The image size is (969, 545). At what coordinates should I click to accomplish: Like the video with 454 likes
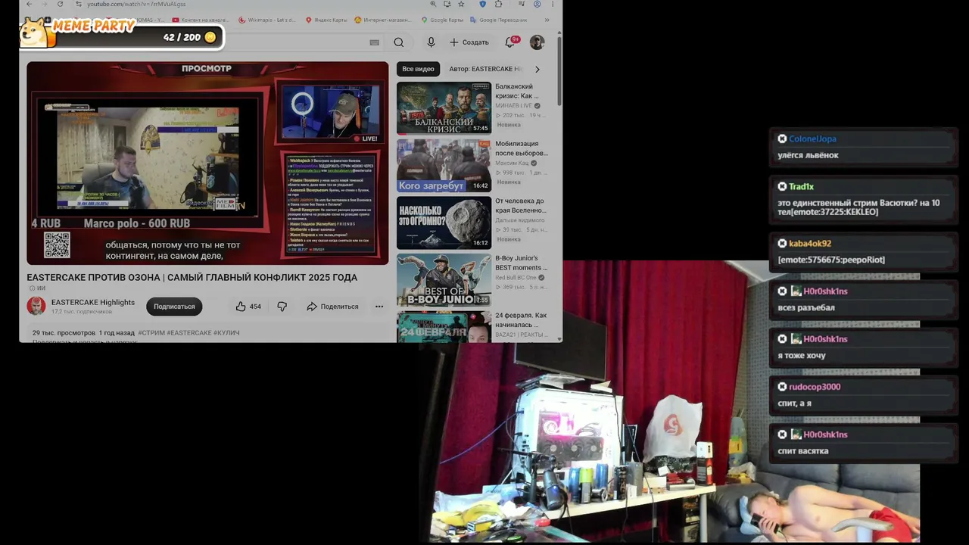248,307
